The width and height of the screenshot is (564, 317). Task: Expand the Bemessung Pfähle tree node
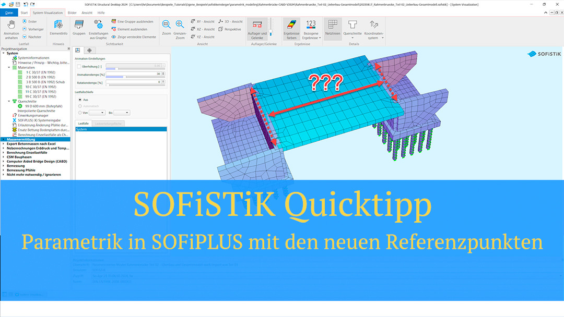pyautogui.click(x=3, y=170)
